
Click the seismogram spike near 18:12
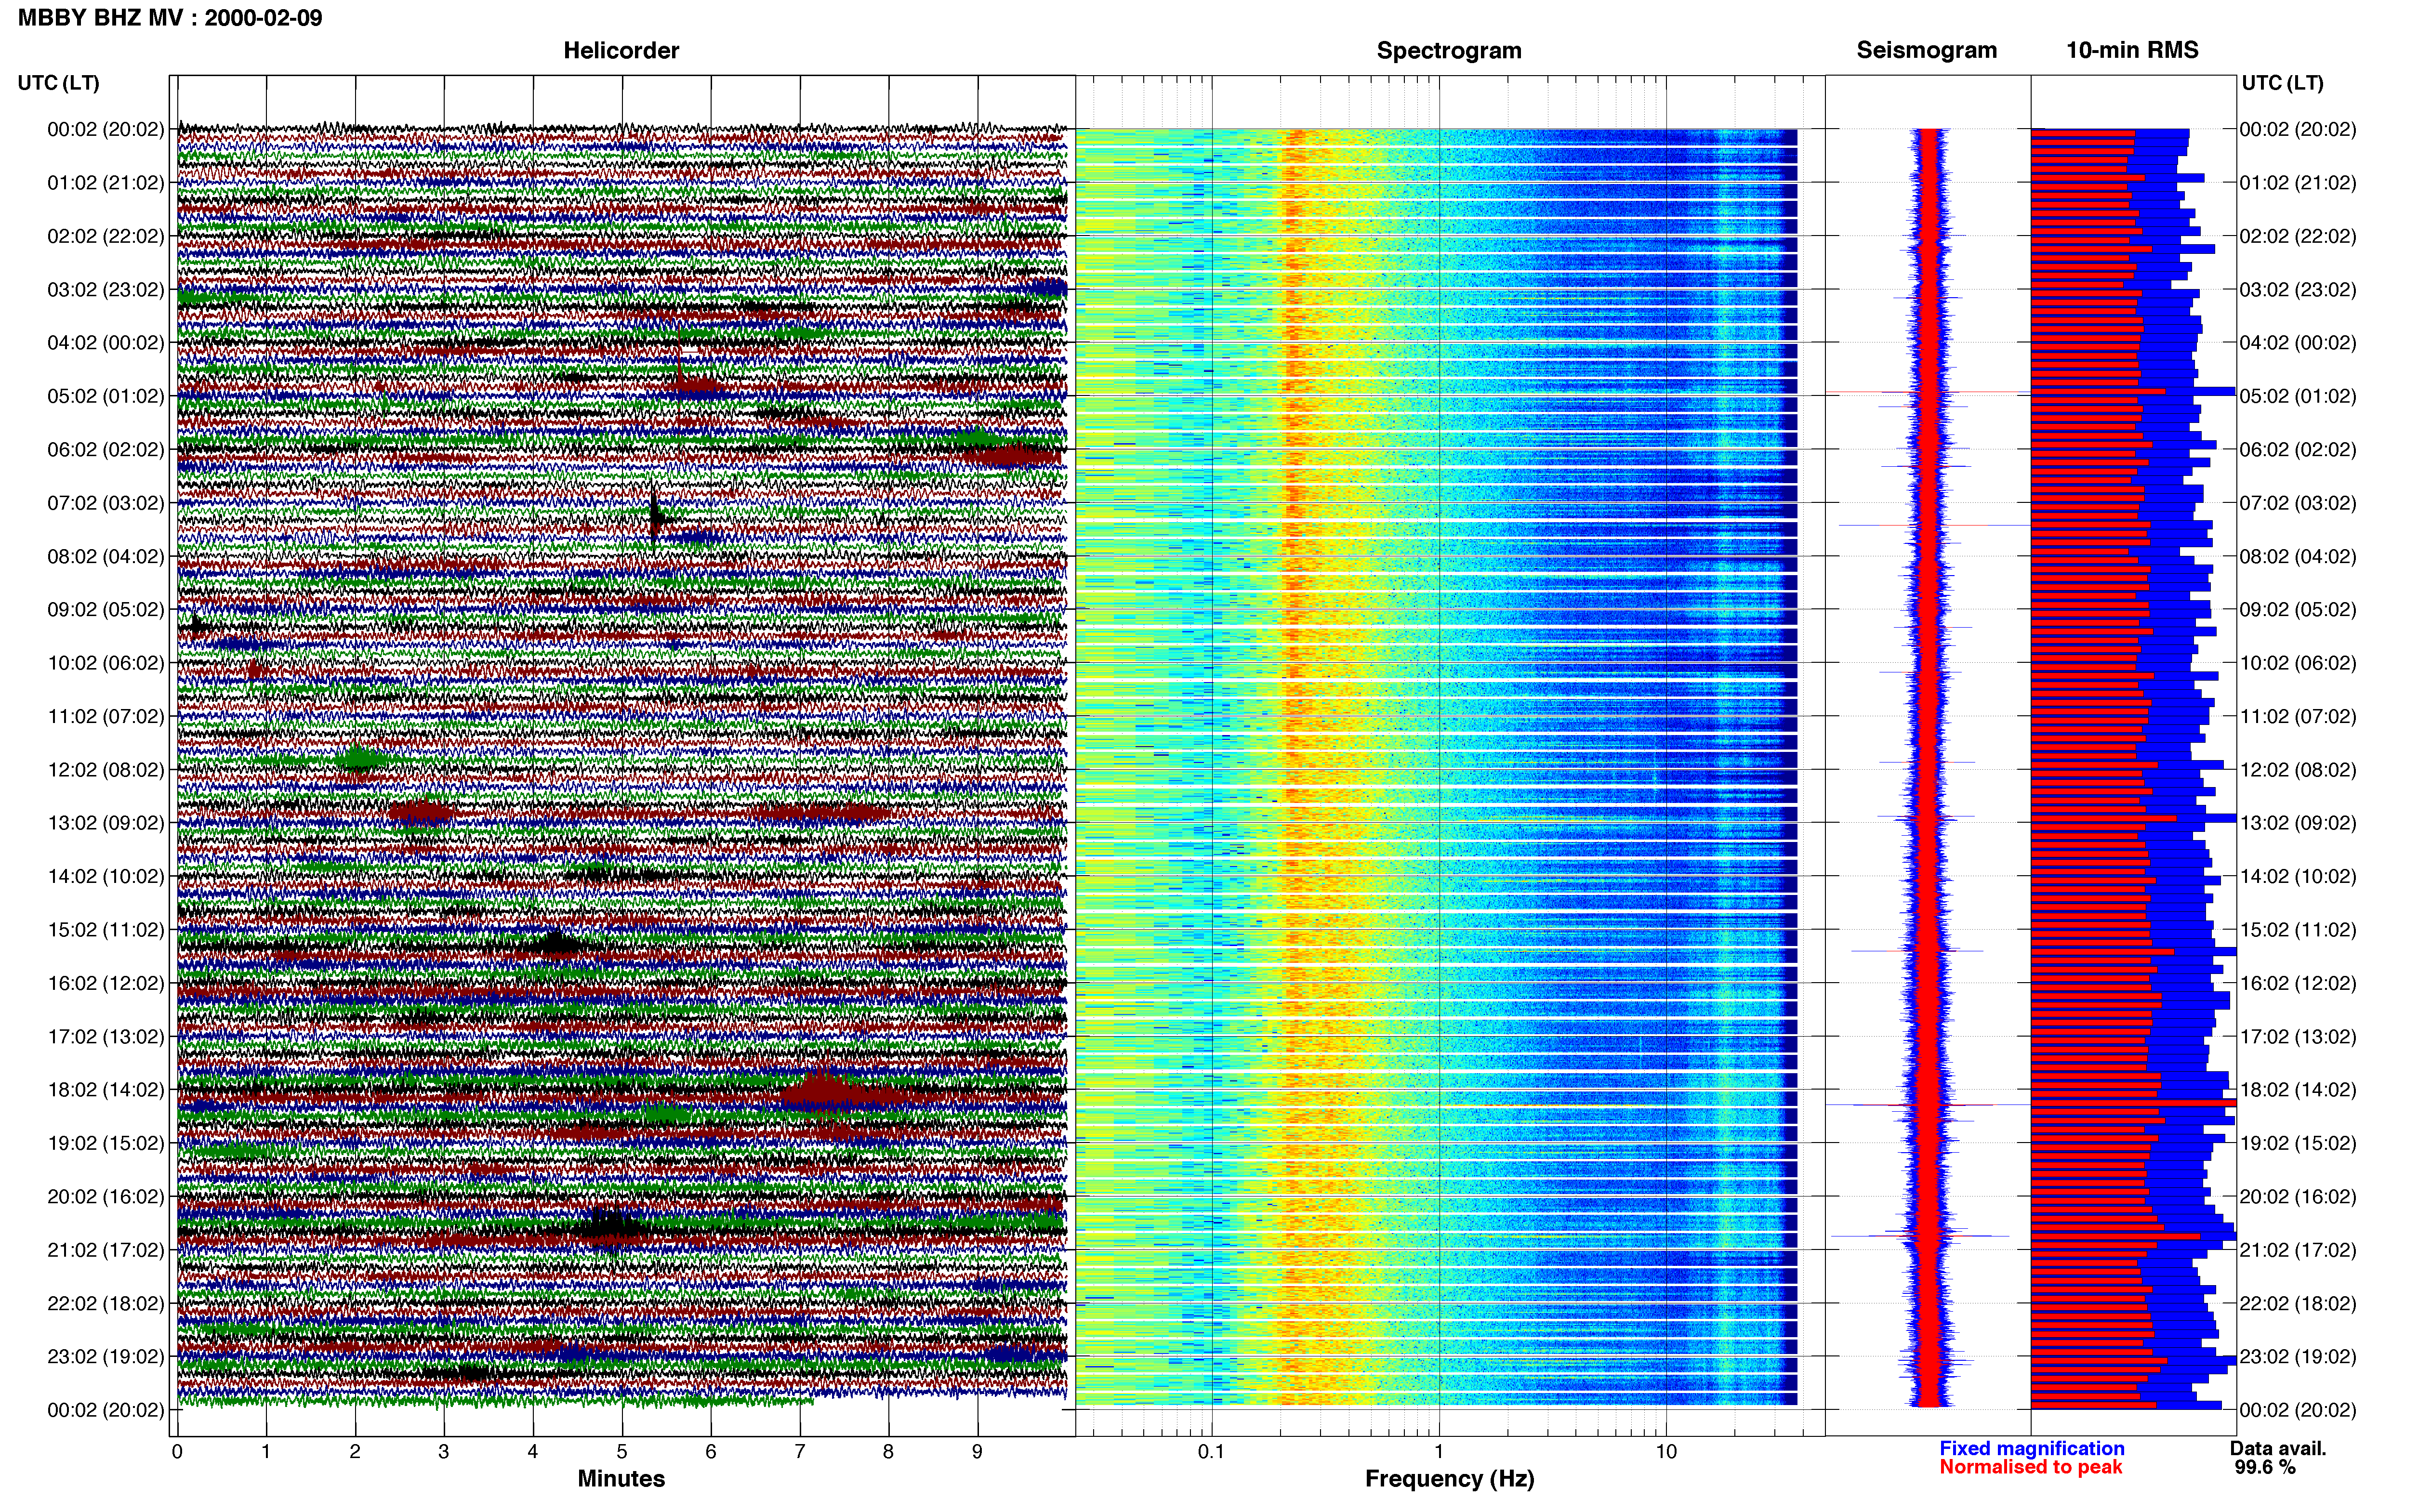1928,1105
